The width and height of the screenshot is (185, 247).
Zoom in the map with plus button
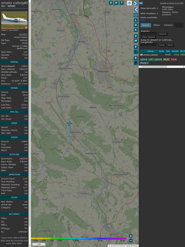131,236
